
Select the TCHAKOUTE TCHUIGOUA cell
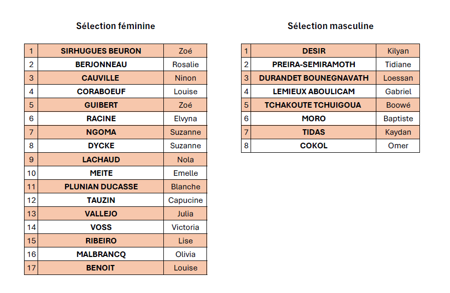[314, 105]
